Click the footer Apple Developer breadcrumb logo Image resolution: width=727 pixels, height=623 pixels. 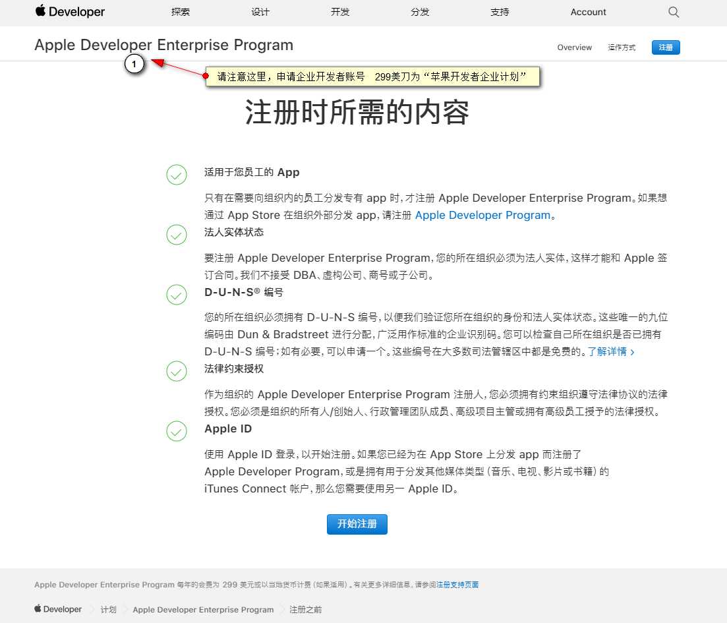coord(58,609)
